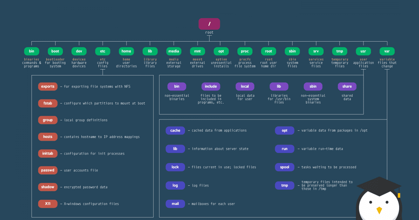Click the green "dev" devices node
419x220 pixels.
tap(79, 51)
